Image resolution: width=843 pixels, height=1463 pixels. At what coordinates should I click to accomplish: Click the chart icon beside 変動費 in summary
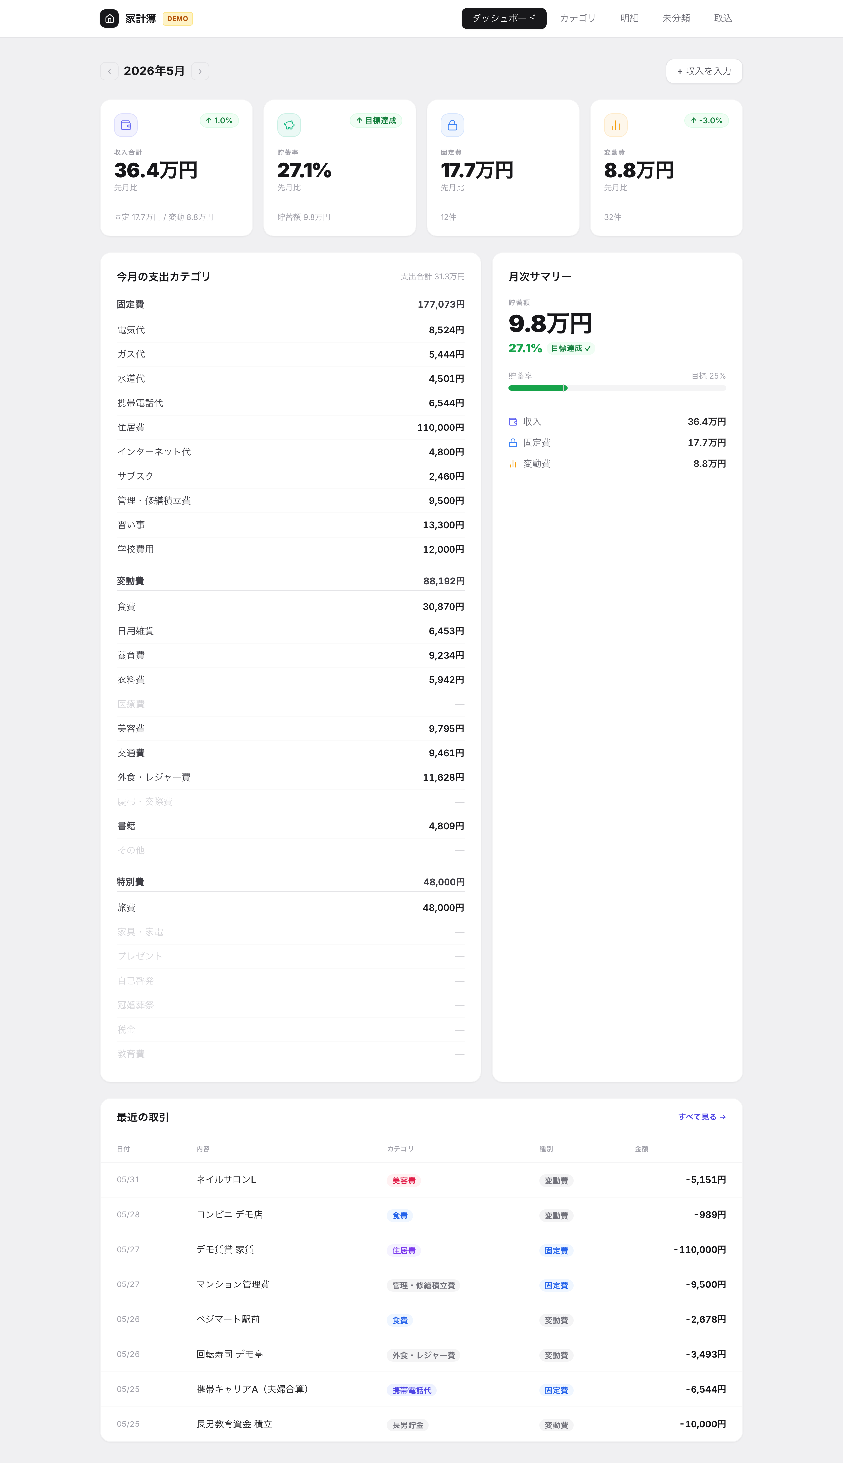tap(513, 464)
